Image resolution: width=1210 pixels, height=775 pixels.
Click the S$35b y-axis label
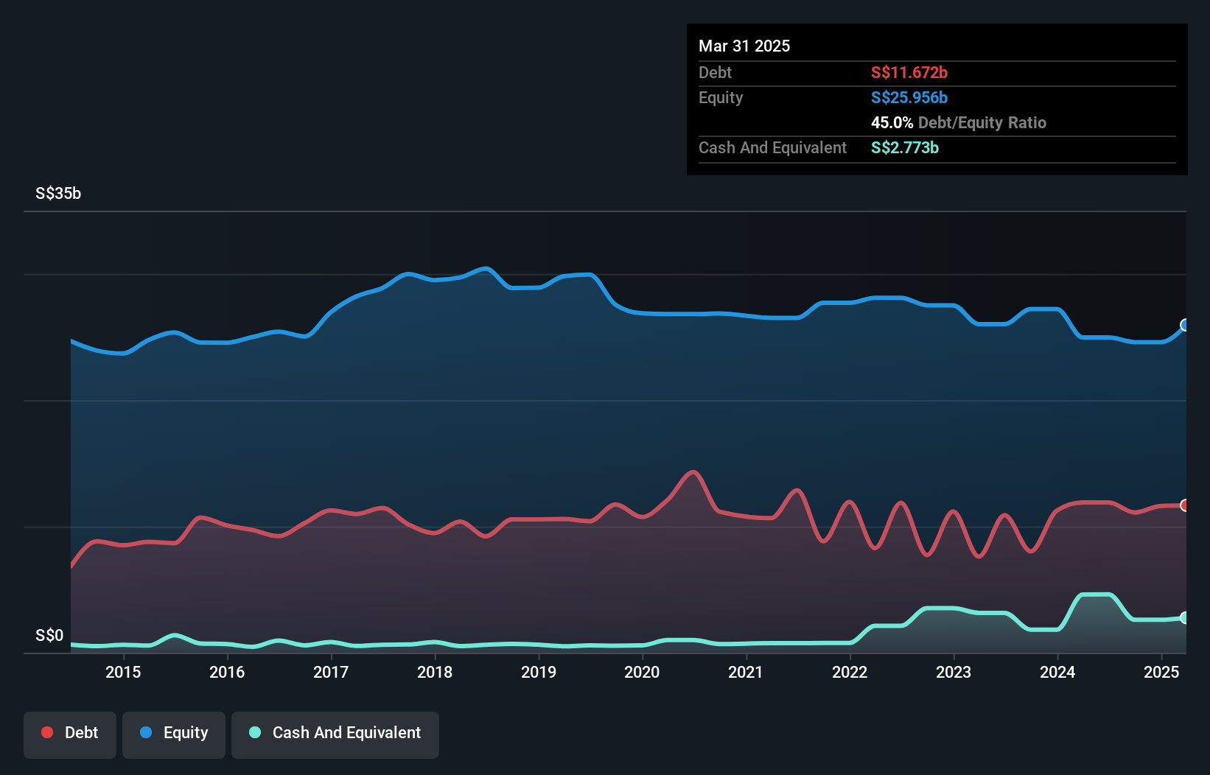coord(58,193)
